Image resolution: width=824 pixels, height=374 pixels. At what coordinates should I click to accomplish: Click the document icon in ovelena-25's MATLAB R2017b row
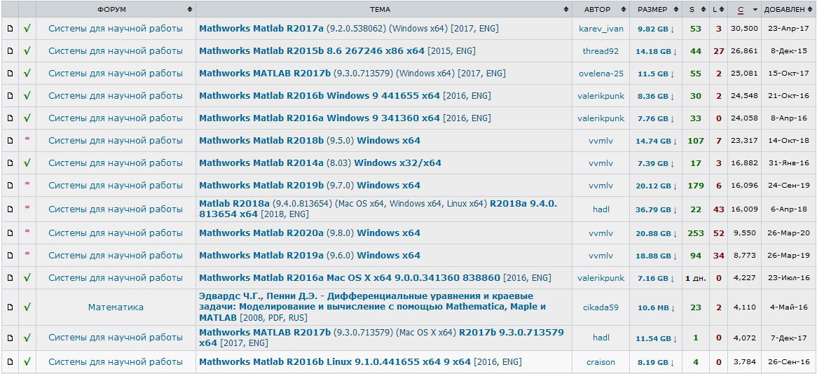10,74
